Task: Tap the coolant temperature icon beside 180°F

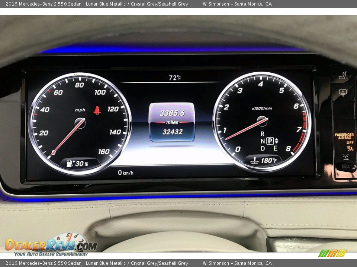Action: click(x=254, y=160)
